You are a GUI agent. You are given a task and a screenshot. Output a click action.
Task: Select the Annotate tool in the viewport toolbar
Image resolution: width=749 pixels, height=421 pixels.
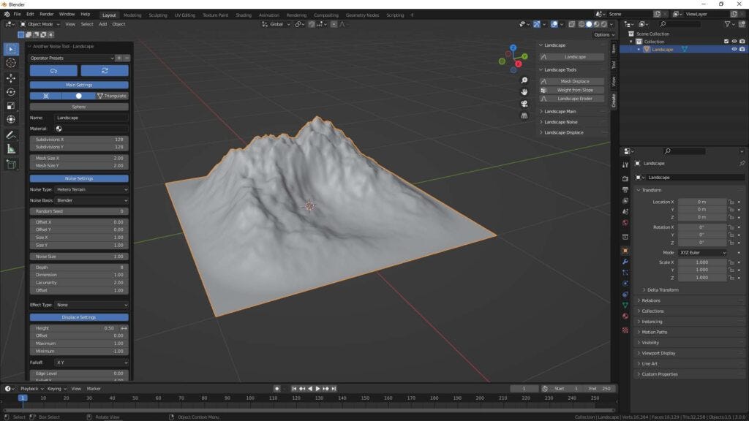click(x=10, y=135)
